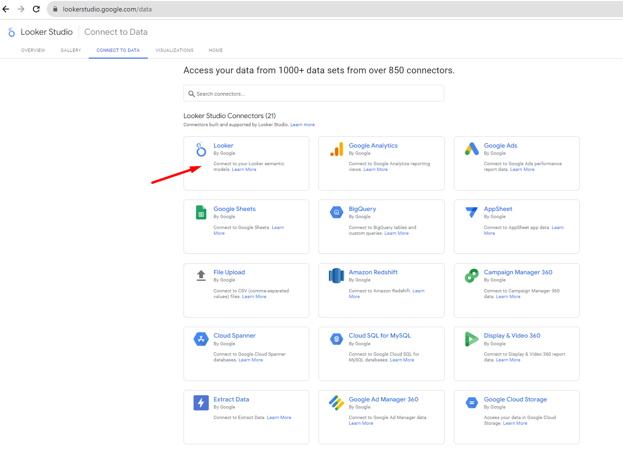Click the Looker connector icon
Viewport: 623px width, 450px height.
pyautogui.click(x=201, y=149)
